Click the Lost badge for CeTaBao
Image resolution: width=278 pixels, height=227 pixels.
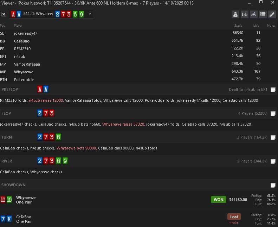tap(234, 217)
